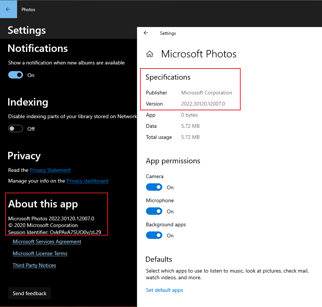Click the back arrow in the Photos title bar
The height and width of the screenshot is (307, 322).
[x=8, y=9]
